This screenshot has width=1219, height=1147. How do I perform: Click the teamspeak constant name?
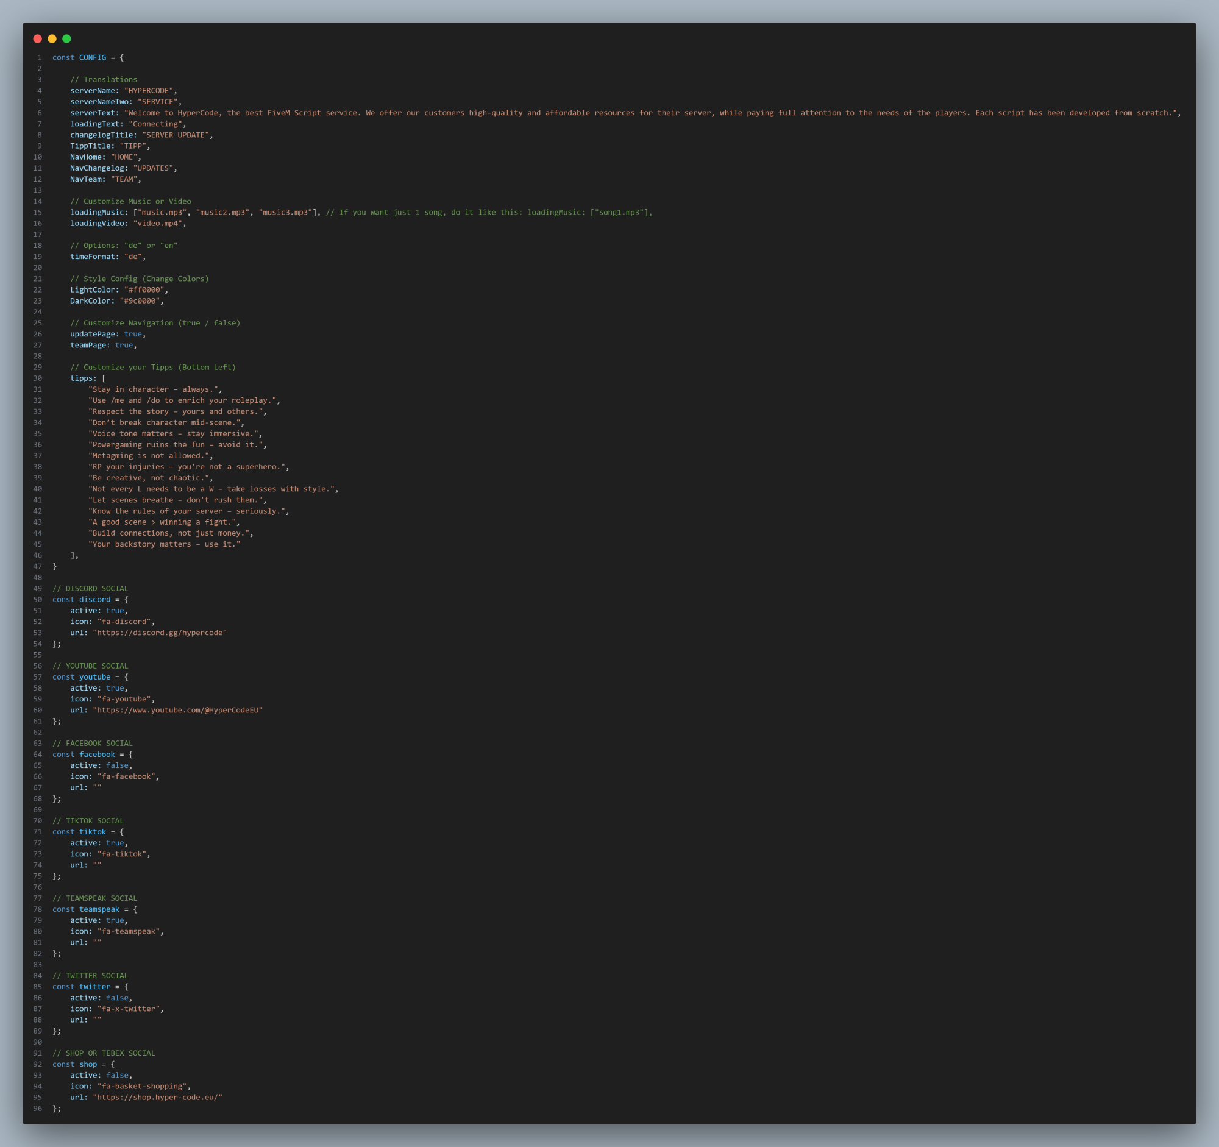click(x=99, y=909)
